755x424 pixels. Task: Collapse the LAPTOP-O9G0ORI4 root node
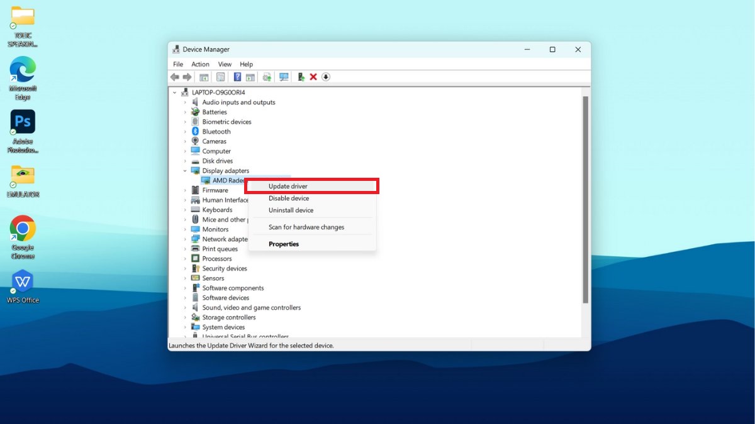175,92
